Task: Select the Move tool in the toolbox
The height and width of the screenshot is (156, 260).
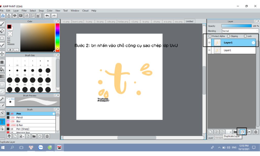Action: pyautogui.click(x=2, y=54)
